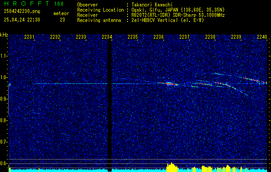Click the Receiving Location field label
This screenshot has height=172, width=271.
[100, 10]
